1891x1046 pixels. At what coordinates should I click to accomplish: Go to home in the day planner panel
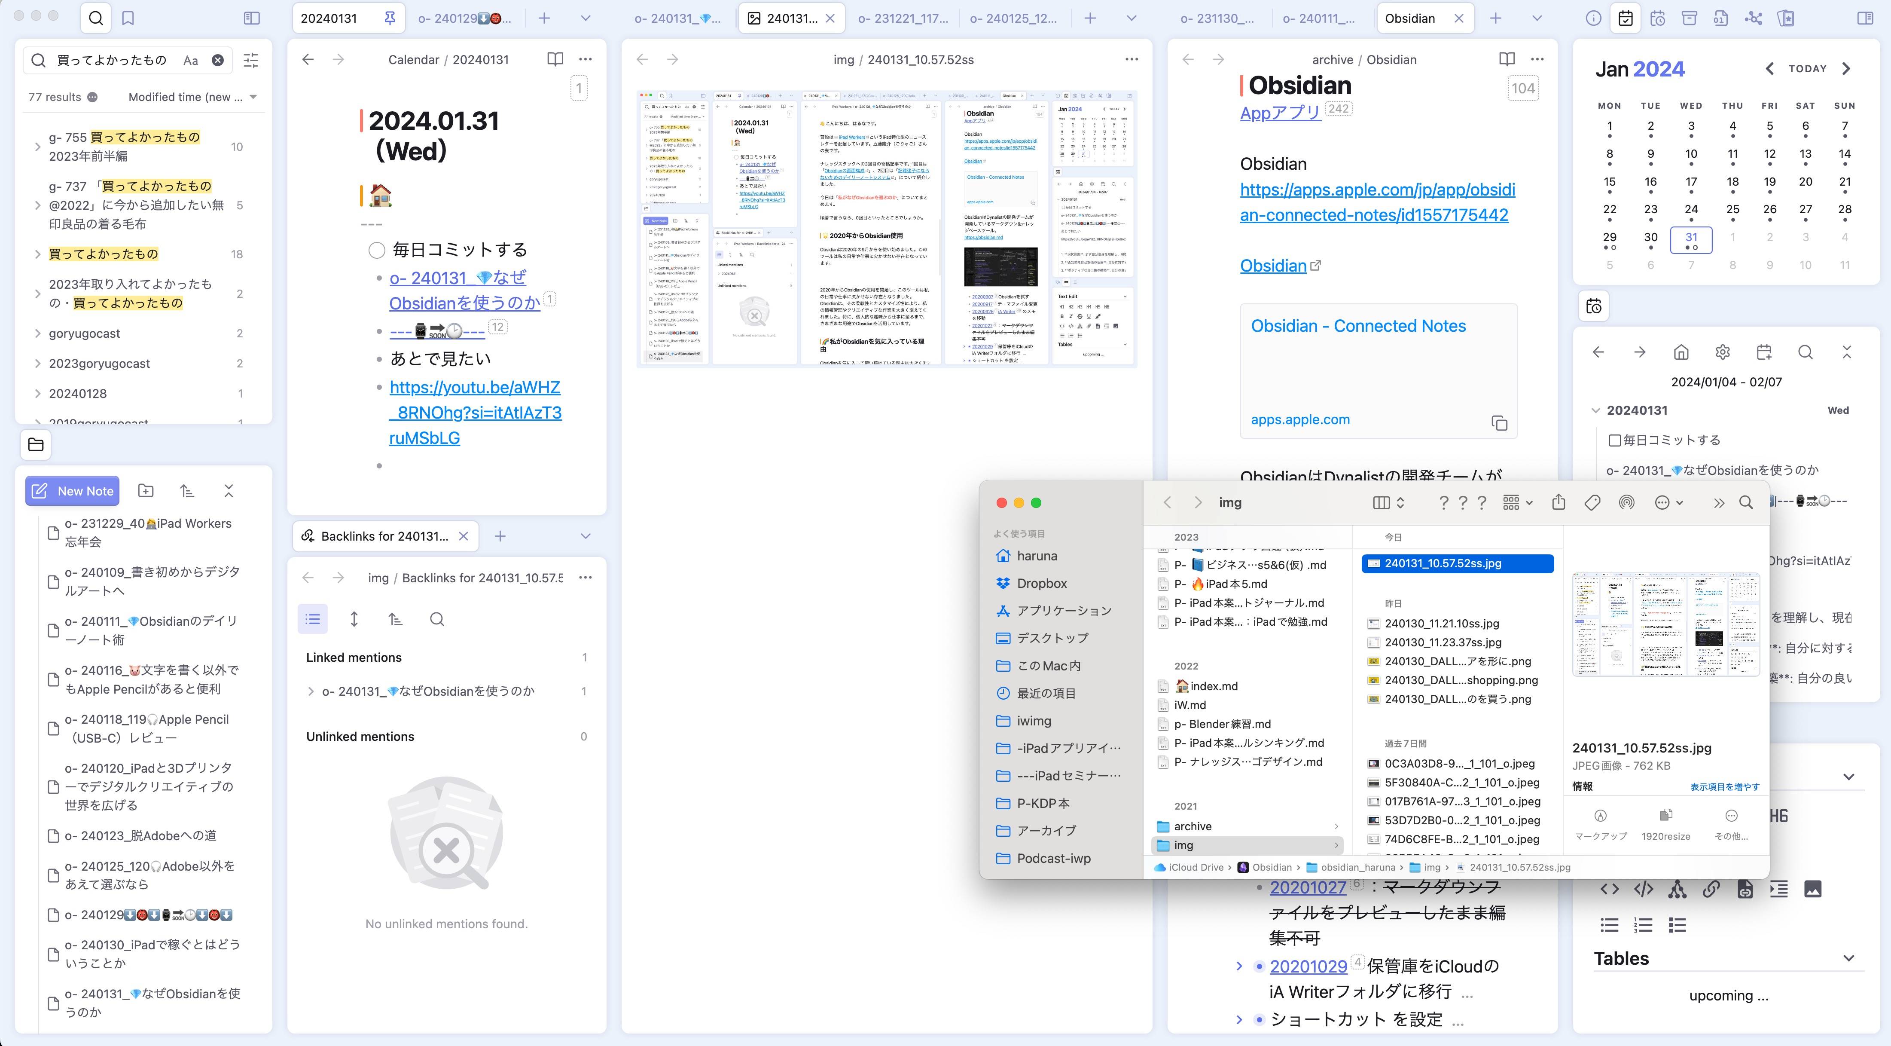point(1681,352)
